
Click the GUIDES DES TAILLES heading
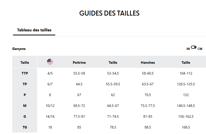coord(109,13)
